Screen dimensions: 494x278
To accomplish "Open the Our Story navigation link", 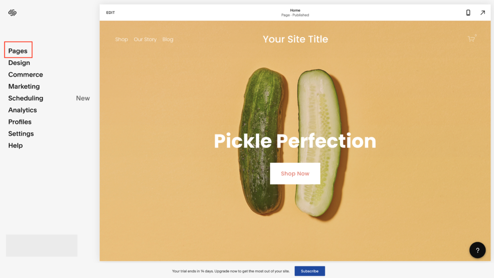I will pos(145,40).
